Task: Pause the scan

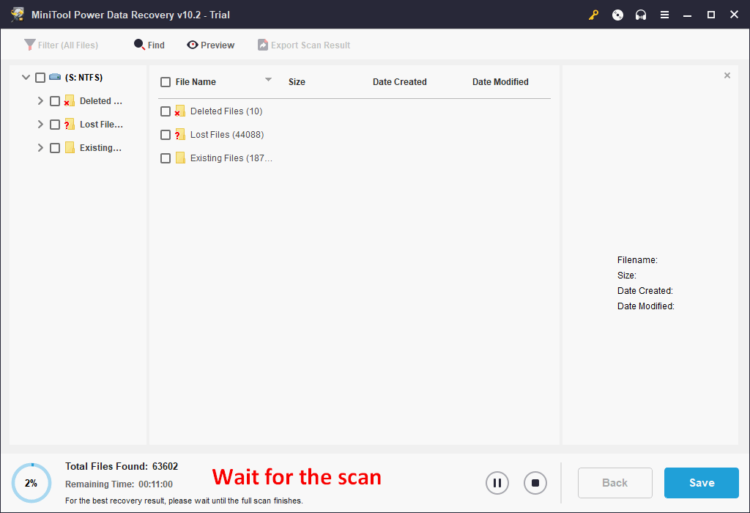Action: (x=497, y=483)
